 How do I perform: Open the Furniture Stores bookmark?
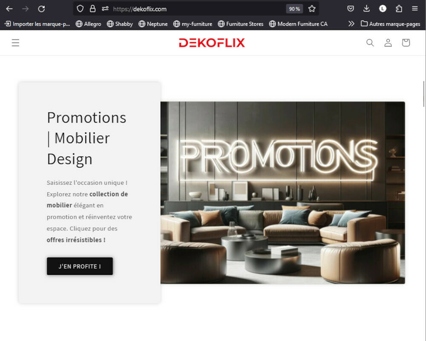[240, 24]
